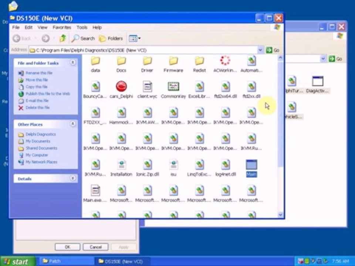Select the IKVM.AW... dll file
Viewport: 355px width, 266px height.
tap(147, 116)
